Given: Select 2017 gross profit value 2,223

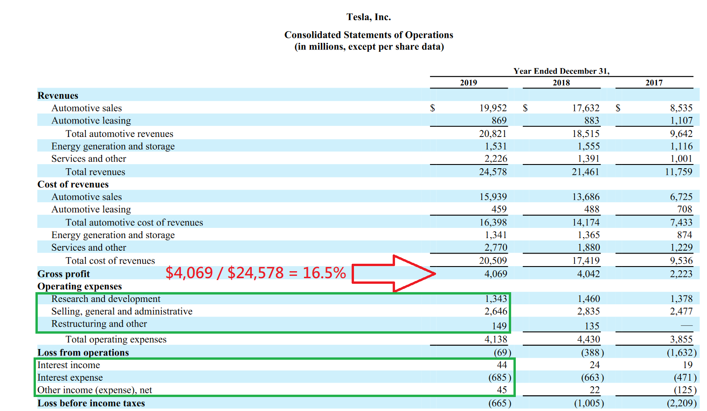Looking at the screenshot, I should click(681, 274).
